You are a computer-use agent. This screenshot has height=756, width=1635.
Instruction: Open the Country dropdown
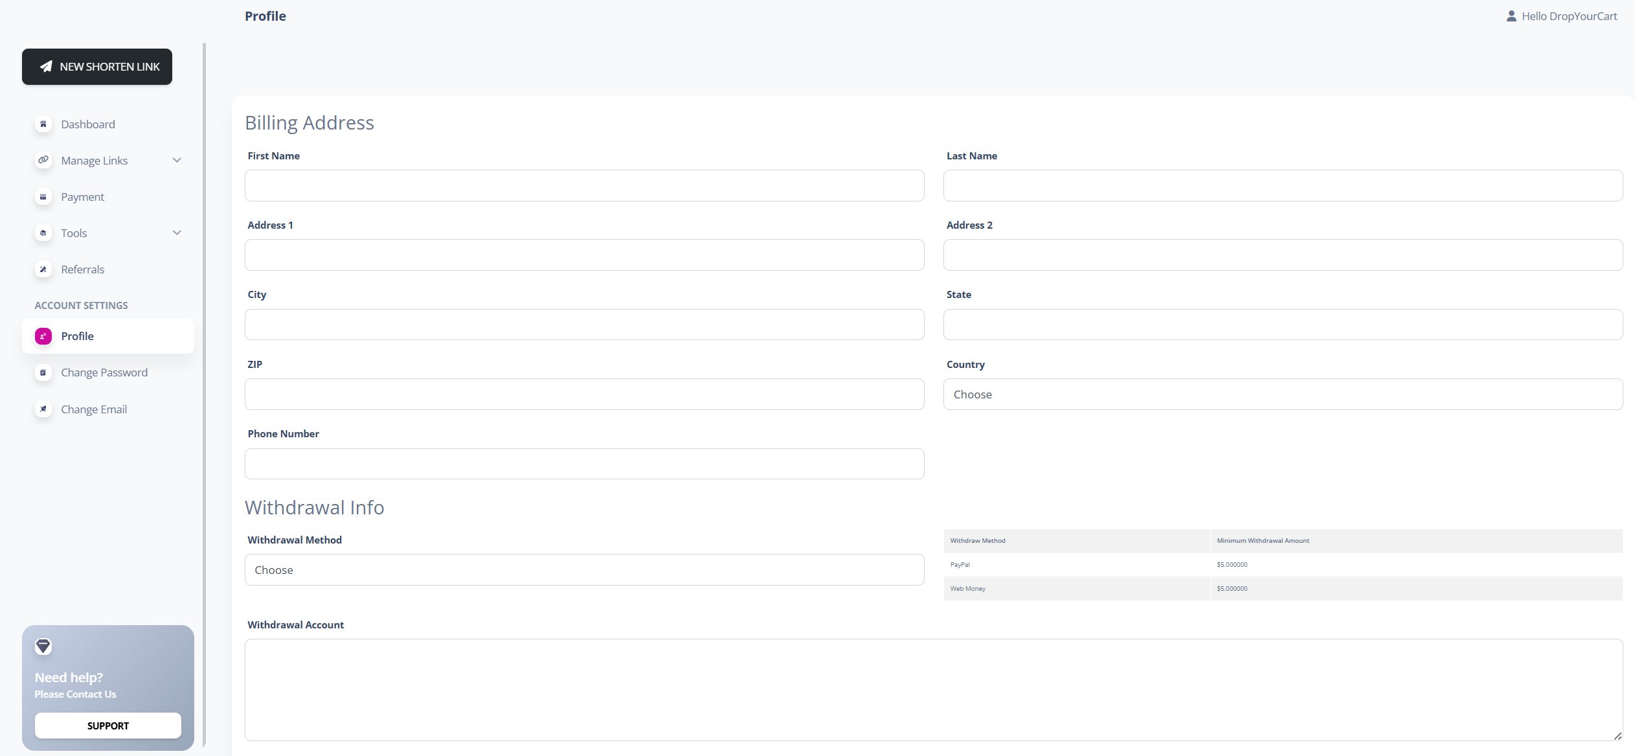pyautogui.click(x=1282, y=395)
